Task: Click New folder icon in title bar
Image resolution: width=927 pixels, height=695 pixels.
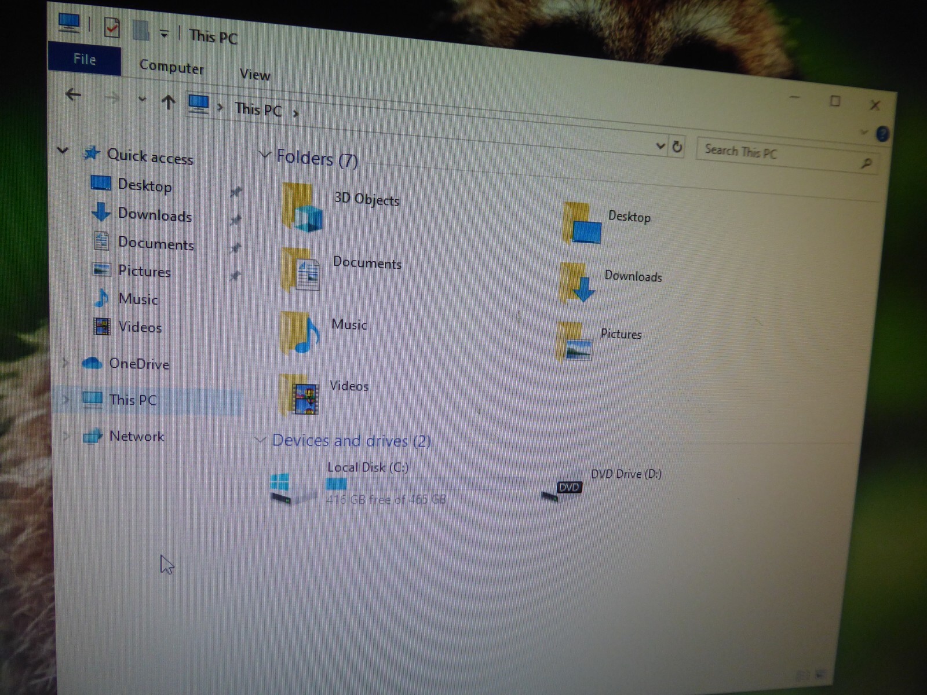Action: click(x=141, y=31)
